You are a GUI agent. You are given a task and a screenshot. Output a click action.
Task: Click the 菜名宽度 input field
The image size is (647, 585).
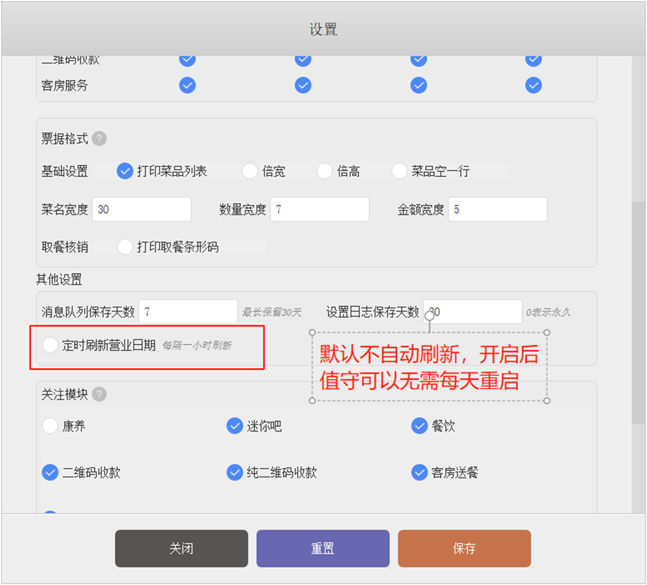point(142,209)
